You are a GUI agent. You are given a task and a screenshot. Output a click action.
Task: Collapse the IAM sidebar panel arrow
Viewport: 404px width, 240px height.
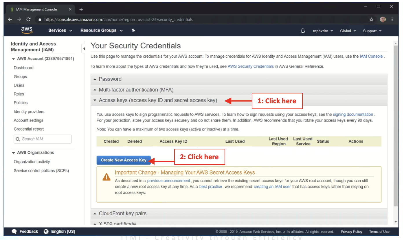click(x=84, y=49)
